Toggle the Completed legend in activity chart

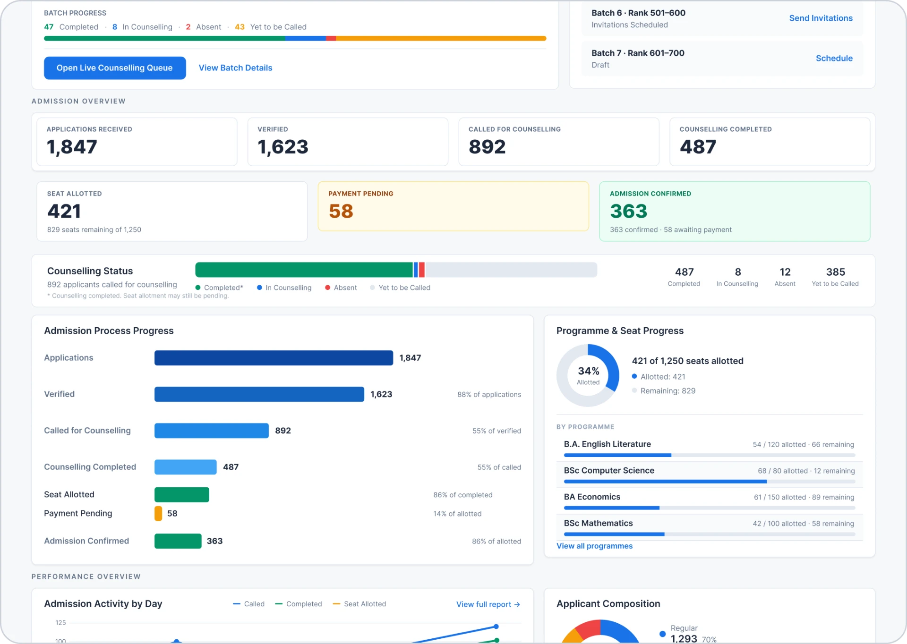click(x=298, y=604)
